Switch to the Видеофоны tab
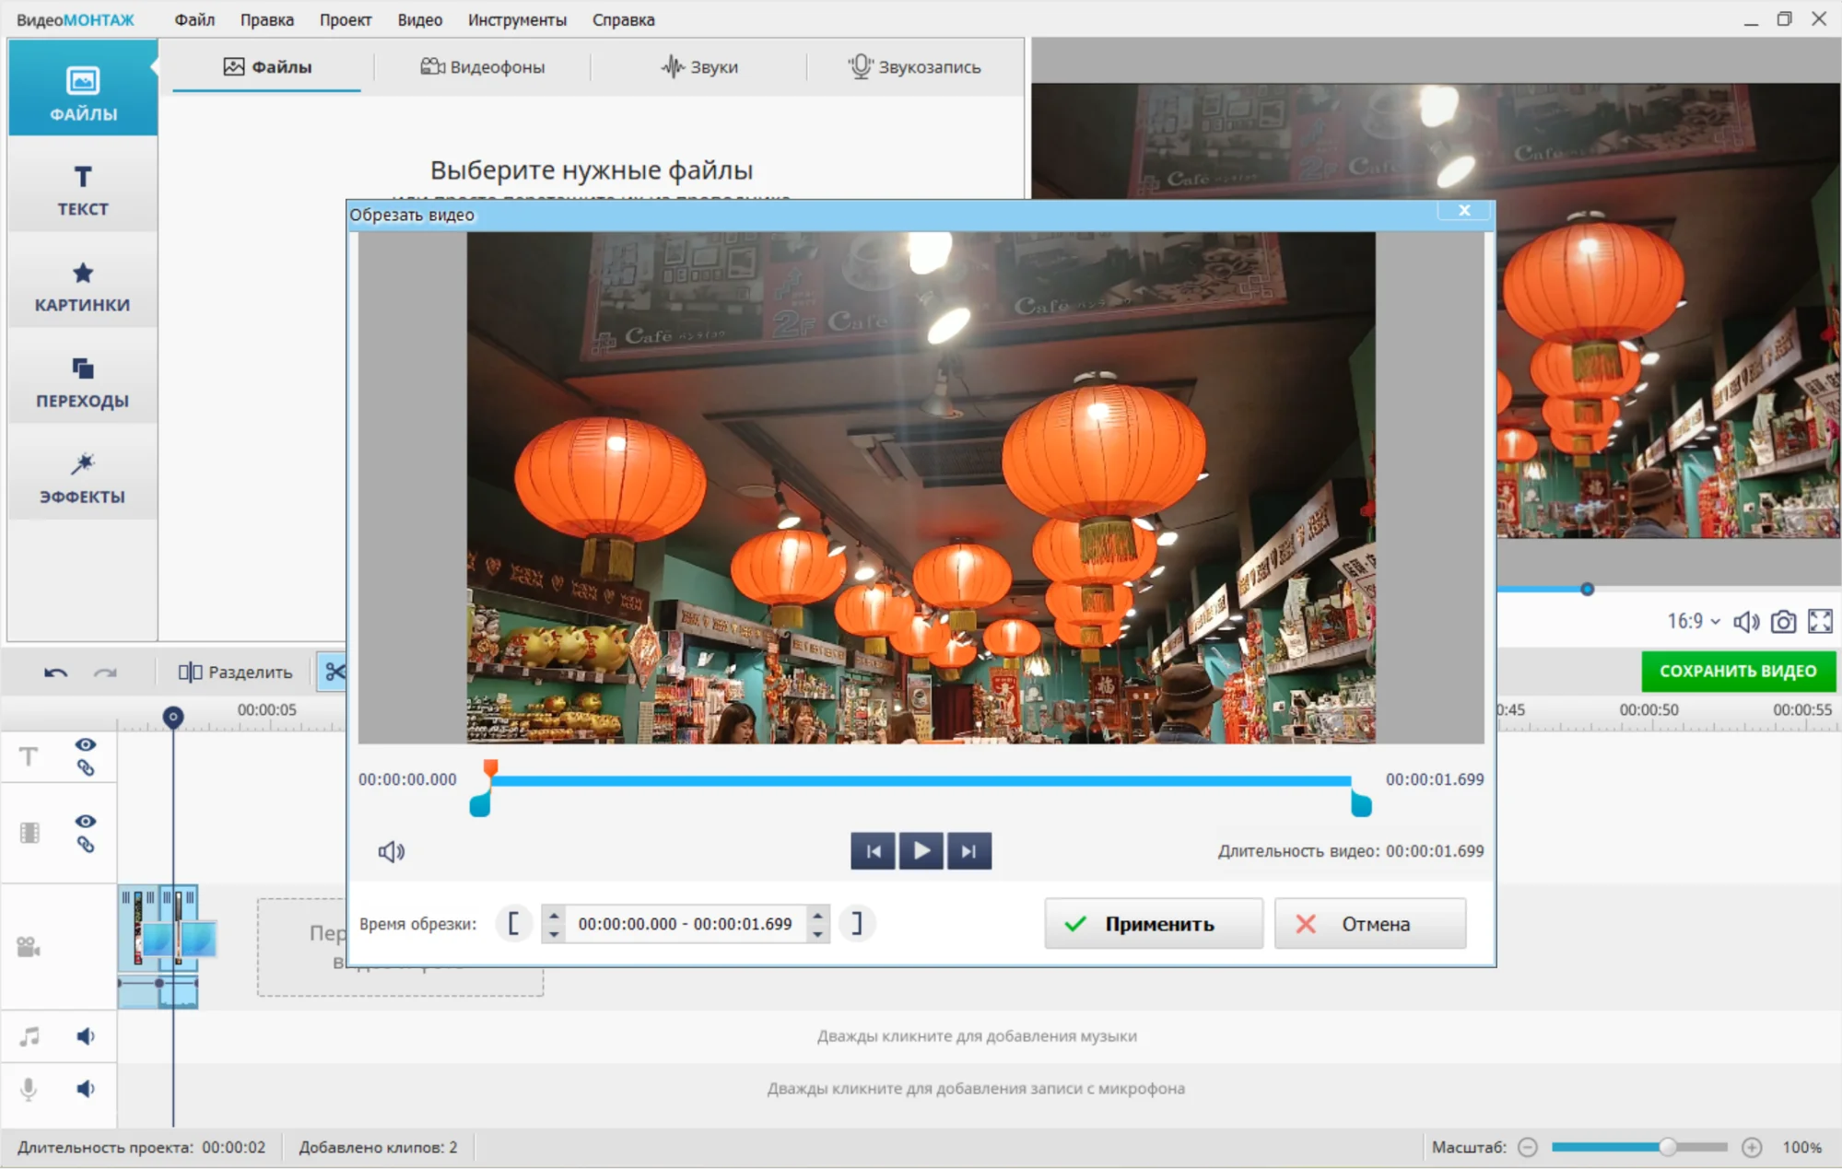Viewport: 1842px width, 1169px height. [483, 66]
